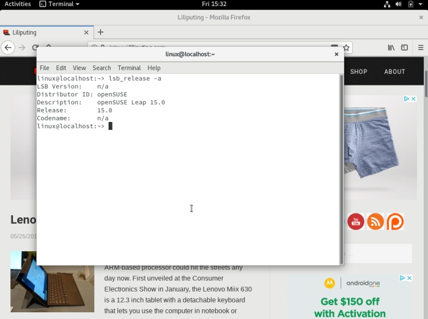Toggle the Firefox sidebar icon
Screen dimensions: 428x319
(x=404, y=48)
